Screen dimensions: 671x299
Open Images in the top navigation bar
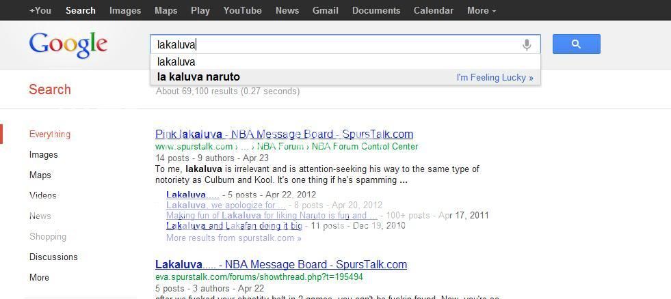125,10
